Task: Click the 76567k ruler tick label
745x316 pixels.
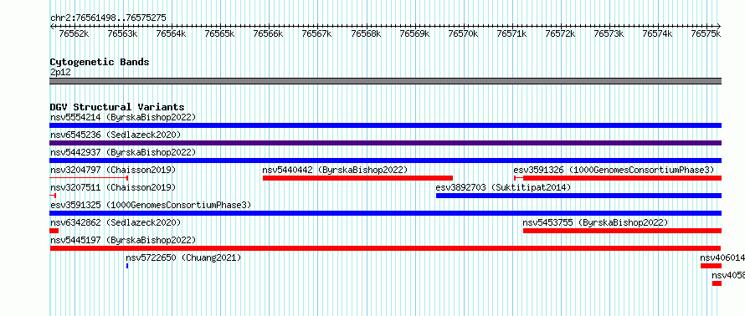Action: 317,33
